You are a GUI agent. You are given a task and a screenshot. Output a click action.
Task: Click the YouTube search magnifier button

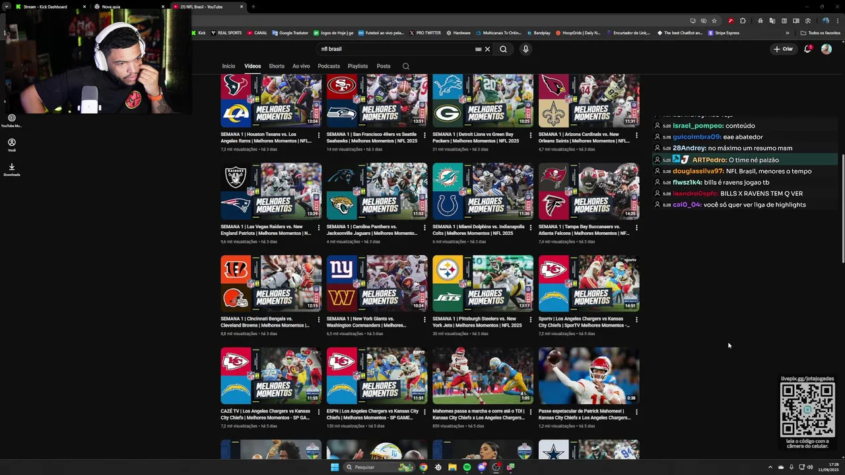pyautogui.click(x=503, y=49)
